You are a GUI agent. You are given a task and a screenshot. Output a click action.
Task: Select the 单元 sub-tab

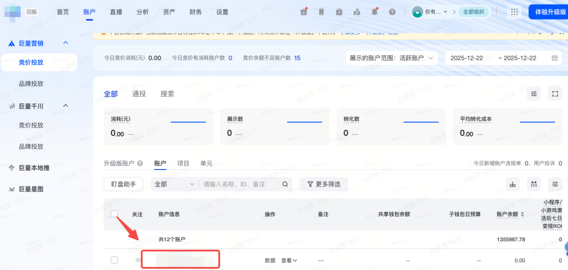point(206,163)
